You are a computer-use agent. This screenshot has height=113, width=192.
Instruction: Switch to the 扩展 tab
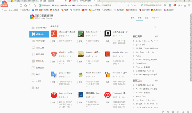[x=140, y=18]
